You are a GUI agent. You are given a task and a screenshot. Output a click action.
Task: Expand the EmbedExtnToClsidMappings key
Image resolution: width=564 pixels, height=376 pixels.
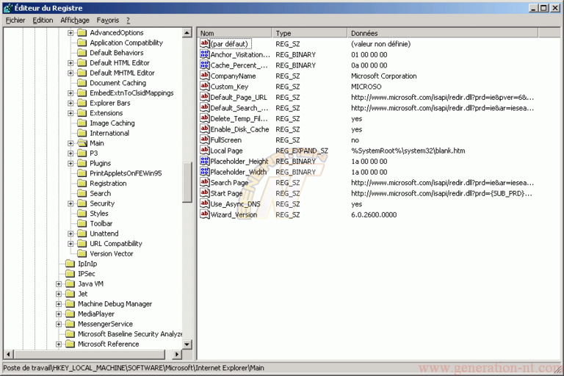tap(70, 93)
